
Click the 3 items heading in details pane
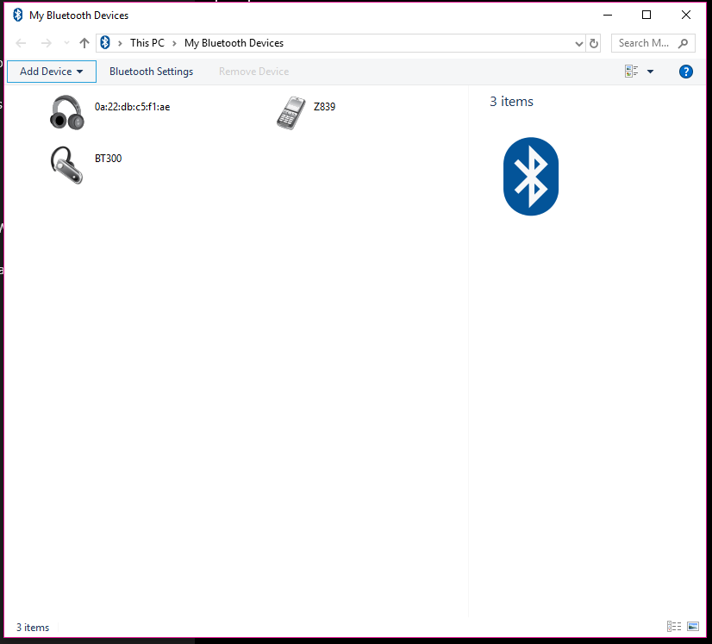click(x=511, y=101)
